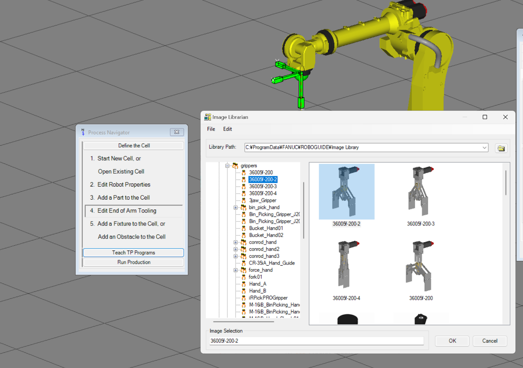Collapse the grippers tree node
Image resolution: width=523 pixels, height=368 pixels.
point(227,166)
